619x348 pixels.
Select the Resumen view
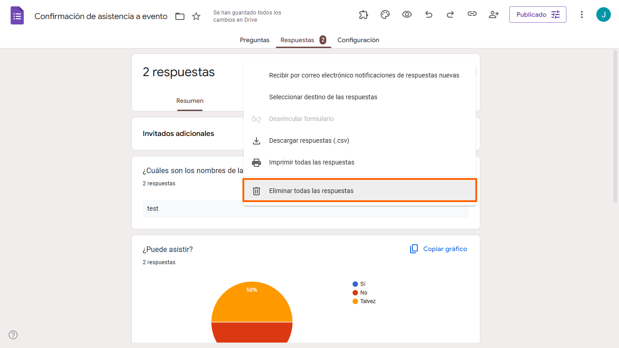[189, 101]
